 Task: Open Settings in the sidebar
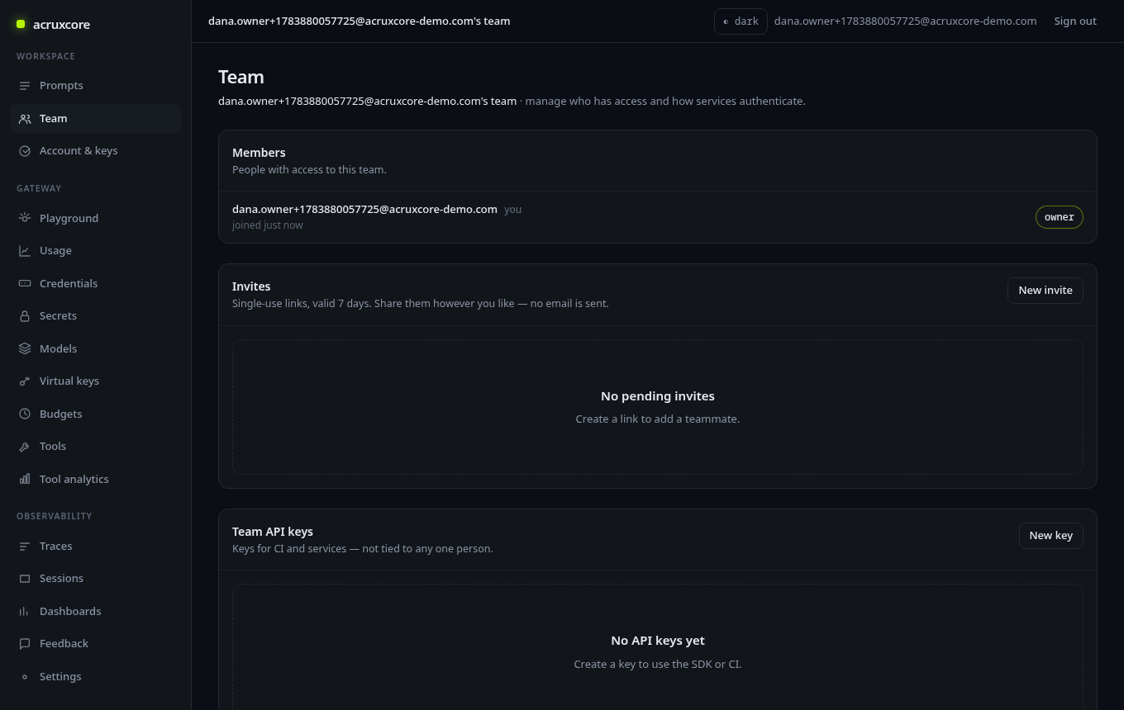coord(95,677)
